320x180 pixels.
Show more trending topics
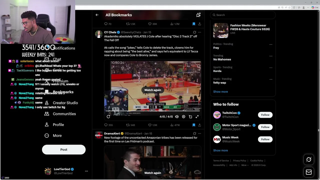[x=220, y=92]
